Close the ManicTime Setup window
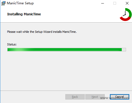 (127, 3)
